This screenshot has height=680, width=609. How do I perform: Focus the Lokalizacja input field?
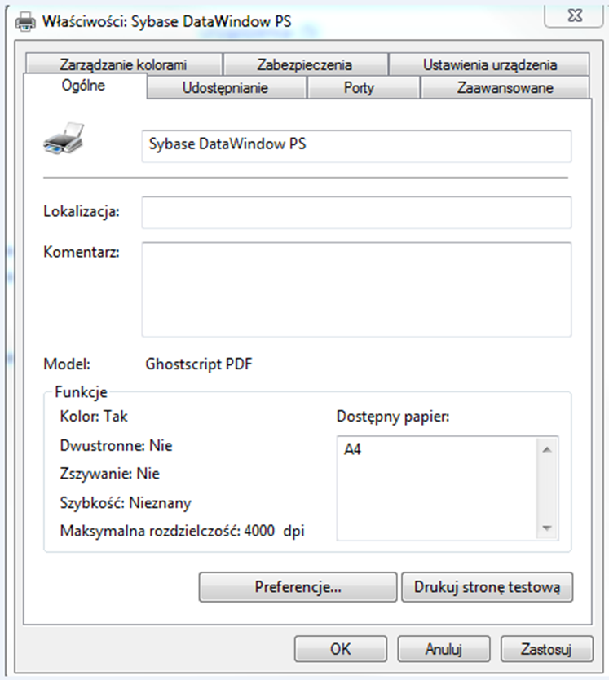pos(356,212)
